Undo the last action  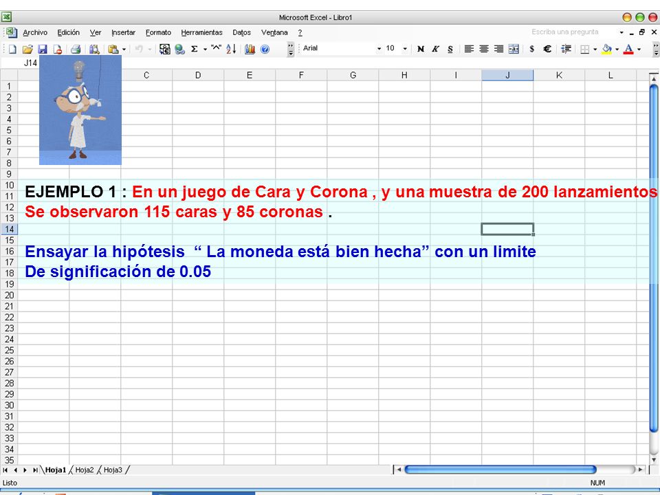click(x=138, y=49)
